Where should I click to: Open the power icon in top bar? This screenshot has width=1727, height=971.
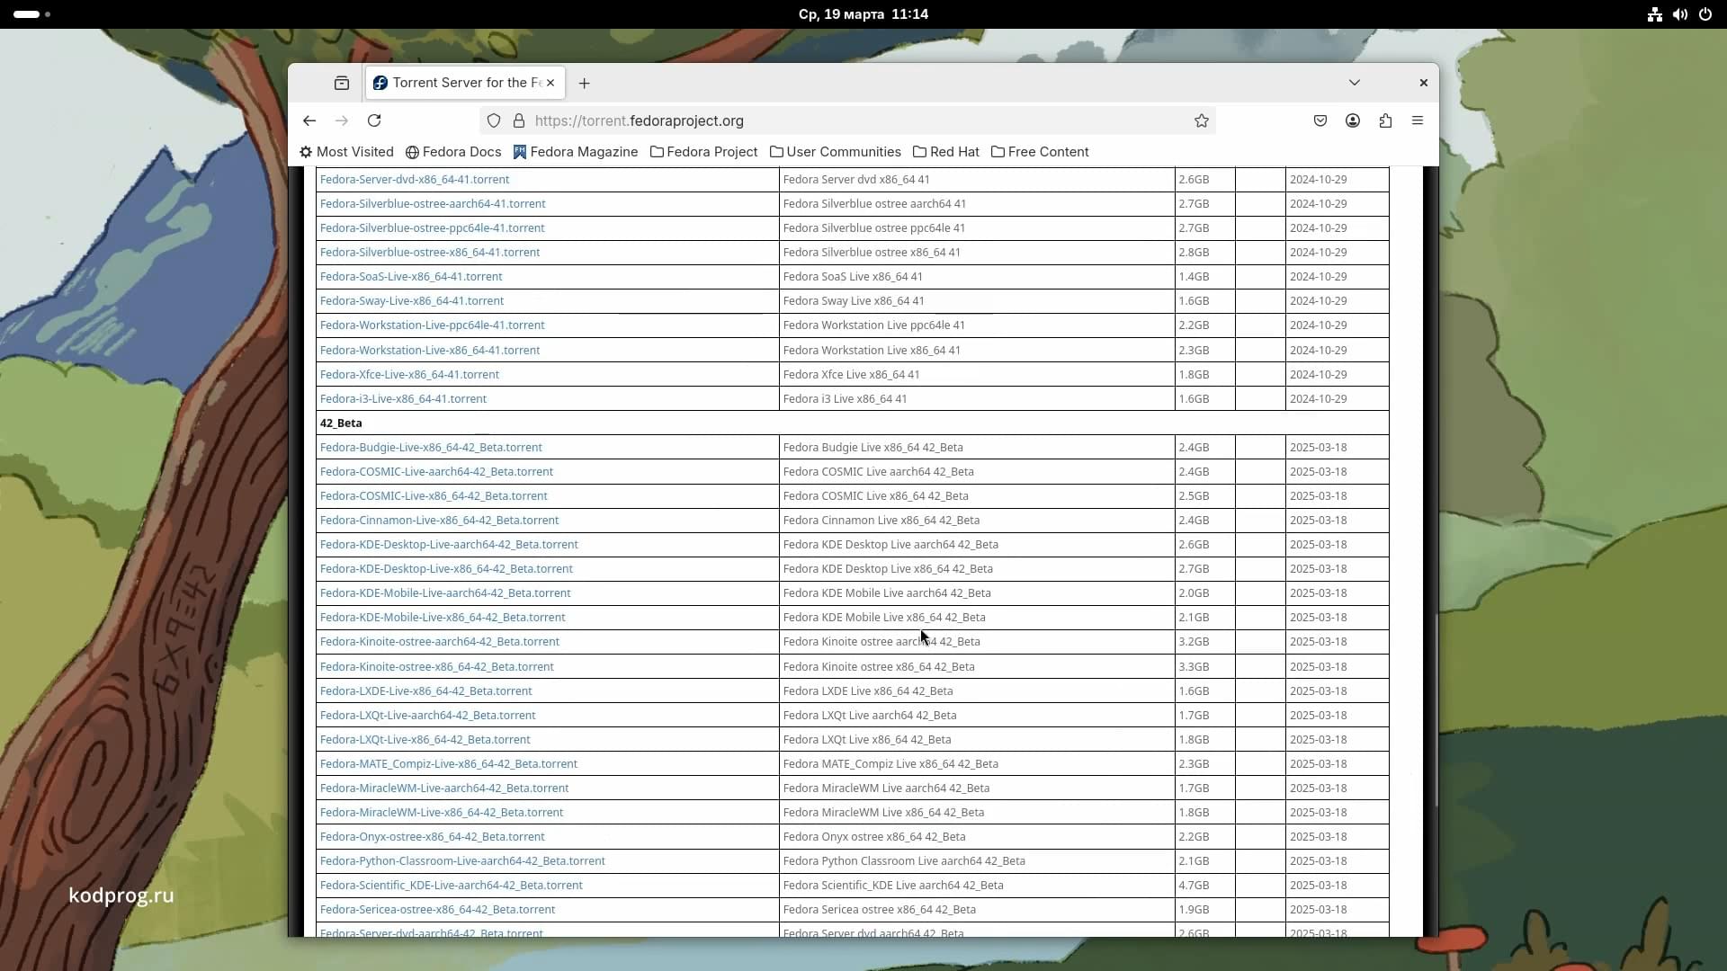(x=1705, y=14)
